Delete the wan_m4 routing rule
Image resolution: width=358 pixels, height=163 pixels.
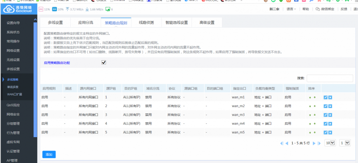[x=330, y=124]
